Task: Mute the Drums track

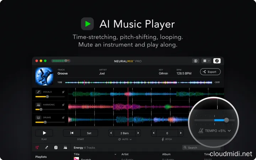Action: coord(63,117)
